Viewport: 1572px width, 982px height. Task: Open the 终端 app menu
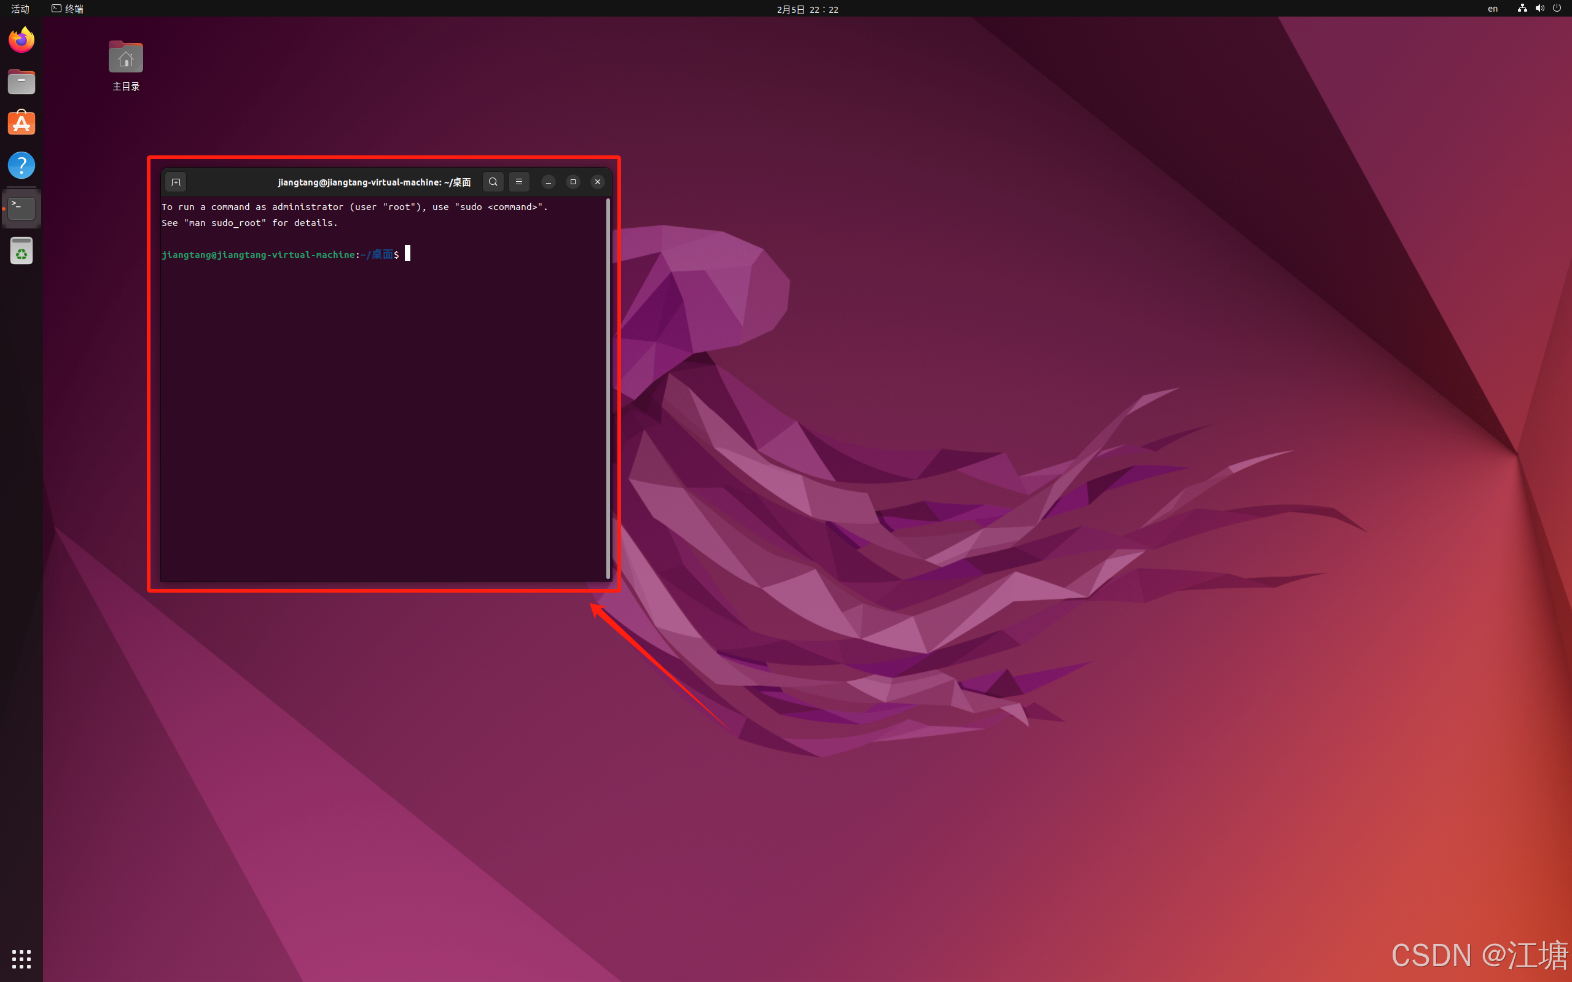click(x=68, y=9)
